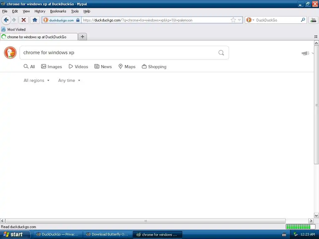319x239 pixels.
Task: Open the History menu
Action: [40, 11]
